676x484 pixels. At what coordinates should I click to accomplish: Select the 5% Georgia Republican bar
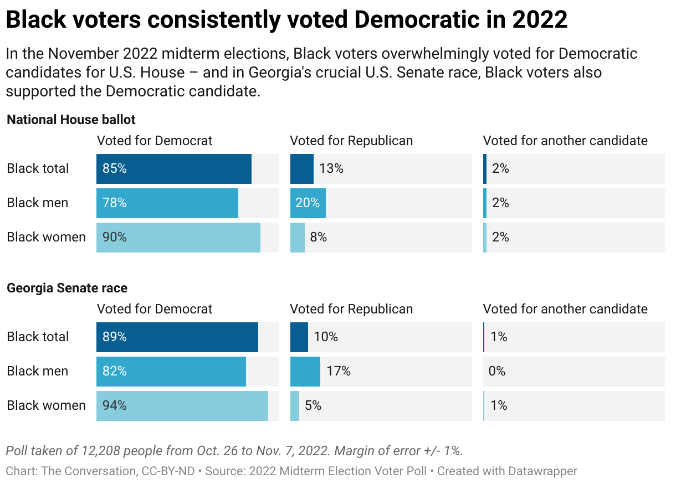tap(295, 406)
